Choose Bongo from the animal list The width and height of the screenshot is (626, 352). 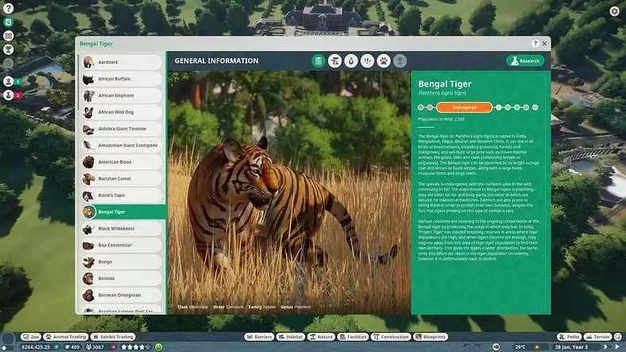coord(122,261)
